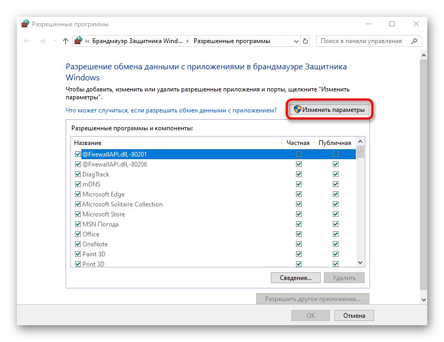Close the Разрешенные программы window
The height and width of the screenshot is (342, 444).
pyautogui.click(x=416, y=24)
